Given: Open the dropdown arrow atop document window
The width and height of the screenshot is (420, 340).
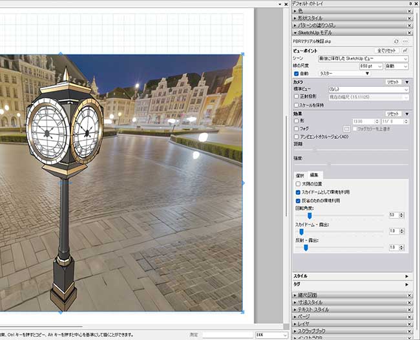Looking at the screenshot, I should (x=280, y=5).
